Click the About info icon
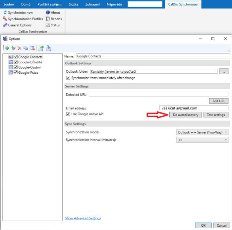 pos(48,13)
